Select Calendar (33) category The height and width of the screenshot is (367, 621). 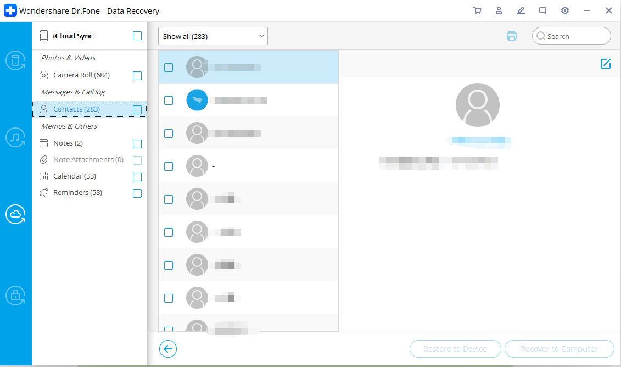[75, 176]
